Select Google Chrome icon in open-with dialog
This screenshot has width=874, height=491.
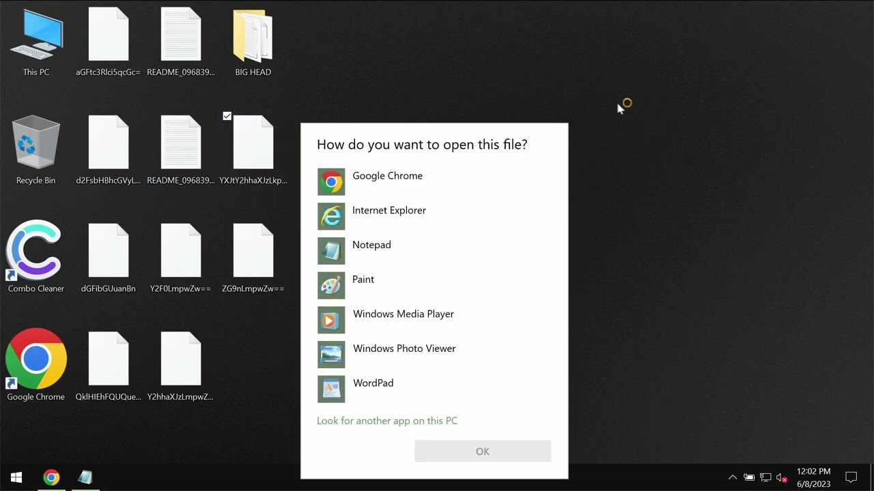(x=331, y=181)
